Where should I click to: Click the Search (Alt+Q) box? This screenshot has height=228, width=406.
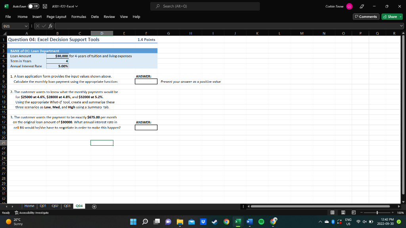click(x=205, y=6)
